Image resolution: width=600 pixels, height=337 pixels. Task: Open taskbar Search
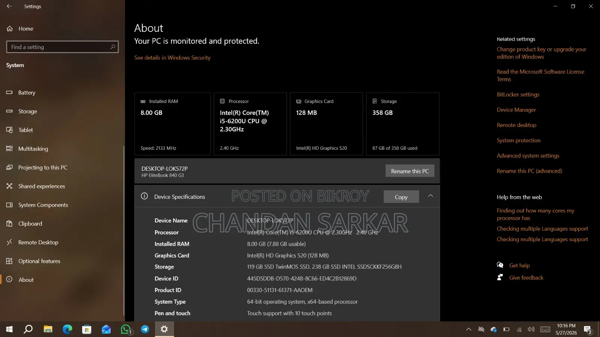tap(28, 329)
